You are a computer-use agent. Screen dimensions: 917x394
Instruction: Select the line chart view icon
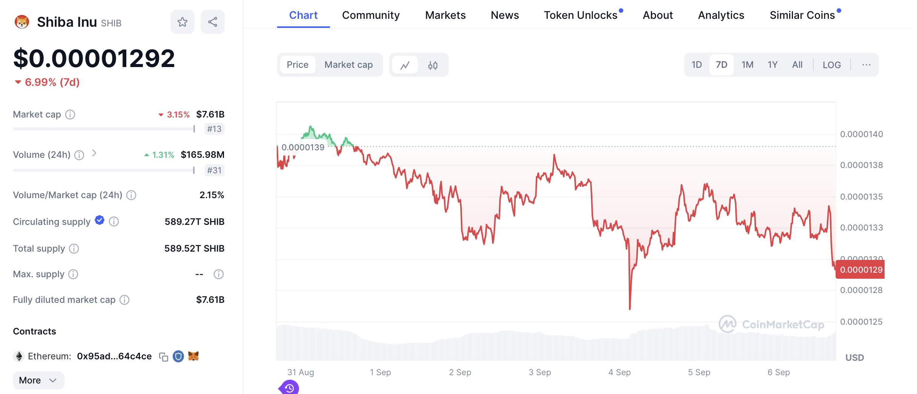click(x=405, y=65)
